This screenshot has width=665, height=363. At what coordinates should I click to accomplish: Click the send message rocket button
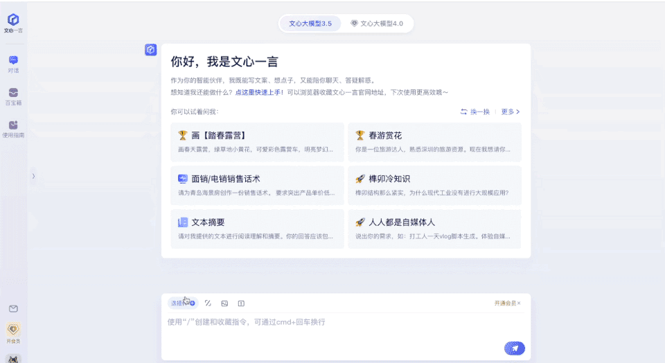click(515, 348)
